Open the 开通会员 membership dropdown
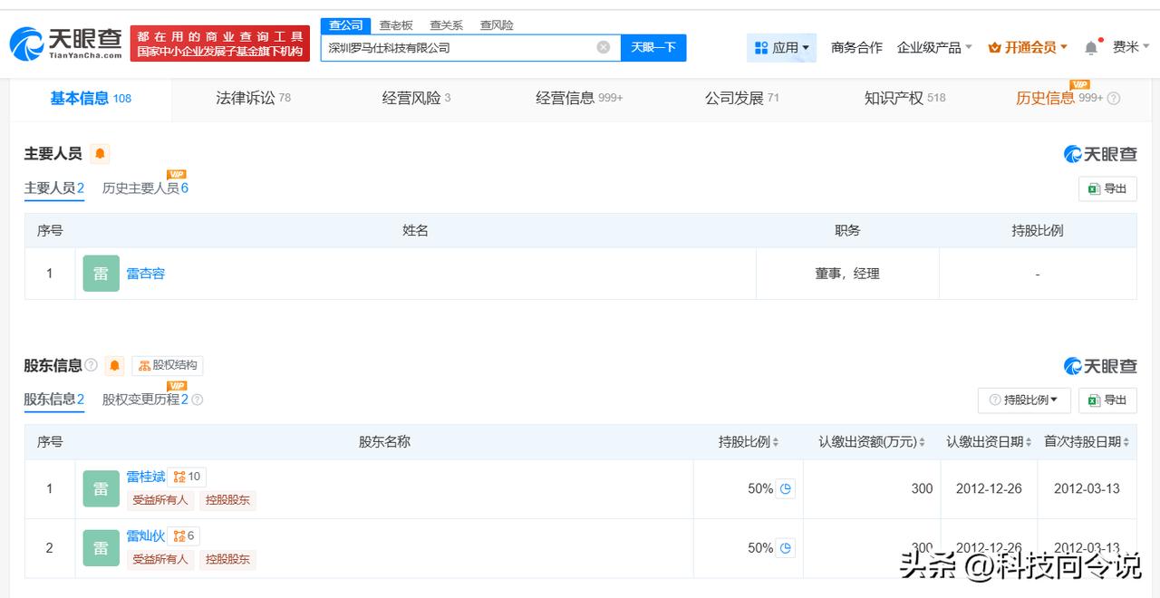 1028,47
